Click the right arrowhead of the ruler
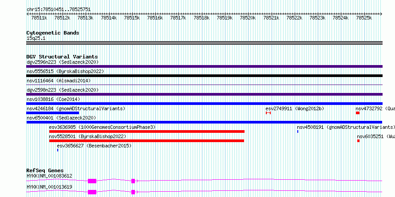Image resolution: width=395 pixels, height=197 pixels. click(x=381, y=14)
